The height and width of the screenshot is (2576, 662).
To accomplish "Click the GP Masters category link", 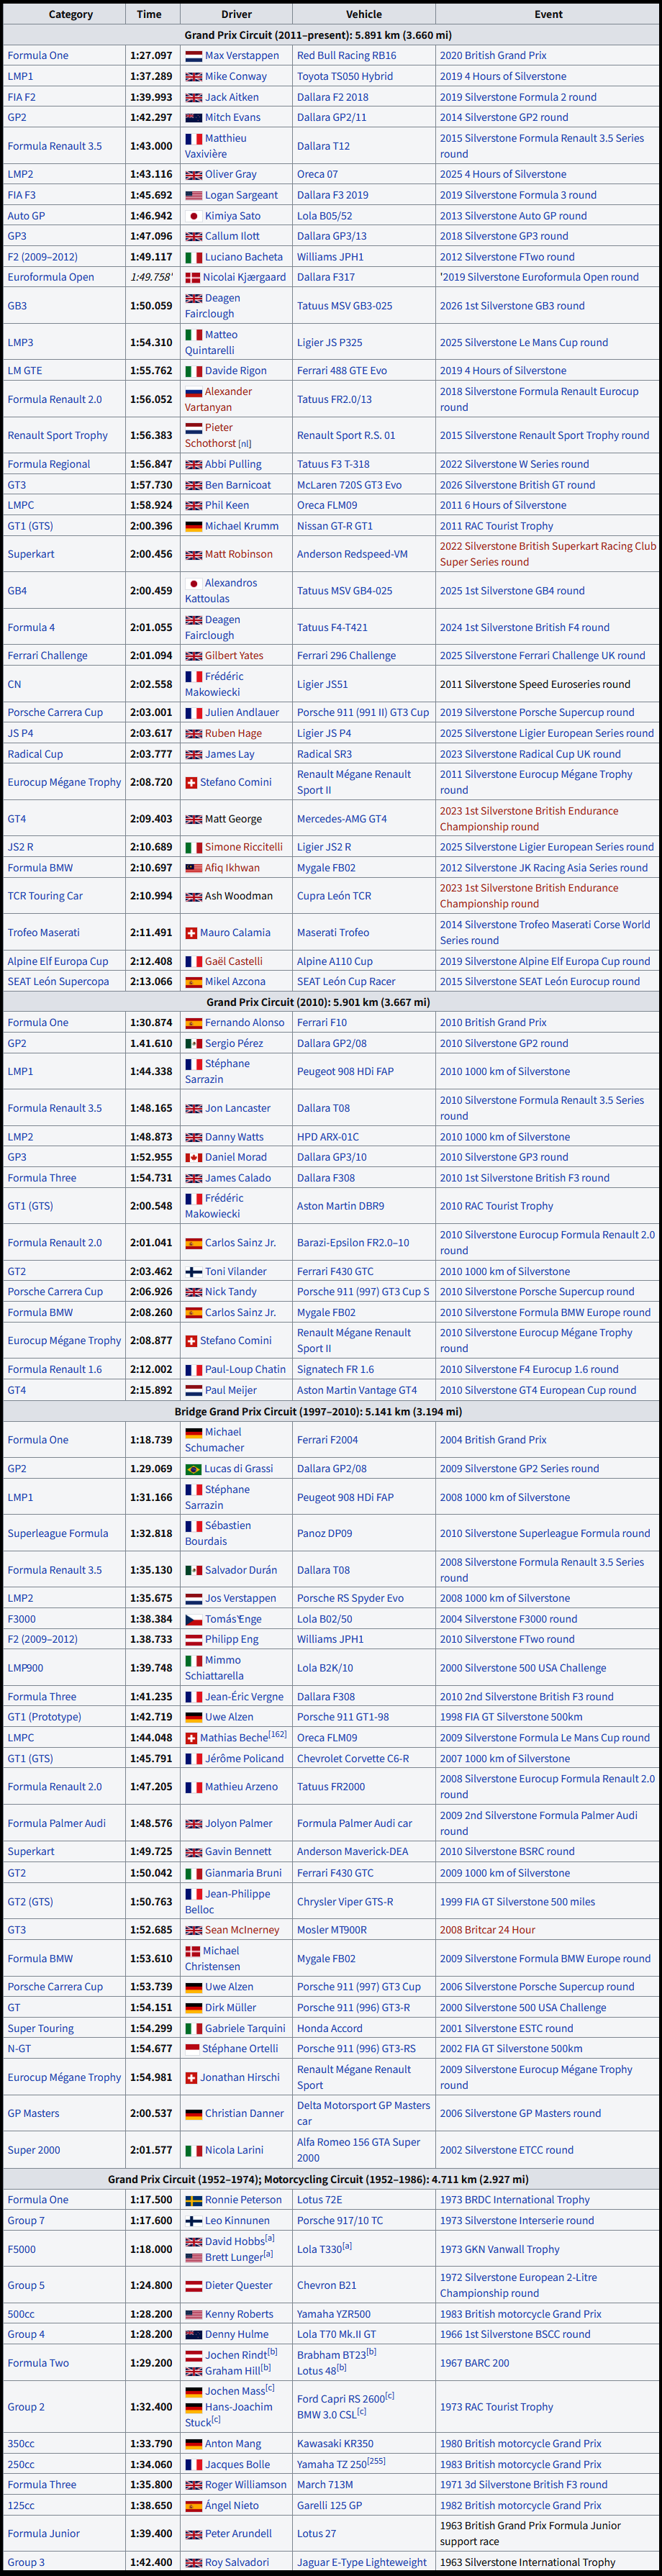I will click(x=34, y=2114).
